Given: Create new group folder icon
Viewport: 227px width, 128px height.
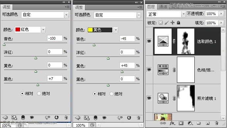Looking at the screenshot, I should (x=199, y=123).
